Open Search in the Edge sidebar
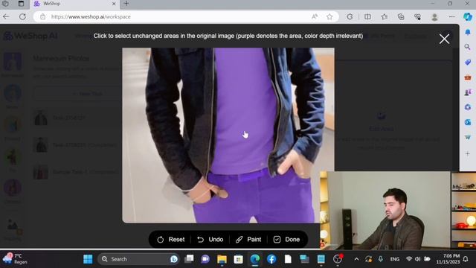 468,47
